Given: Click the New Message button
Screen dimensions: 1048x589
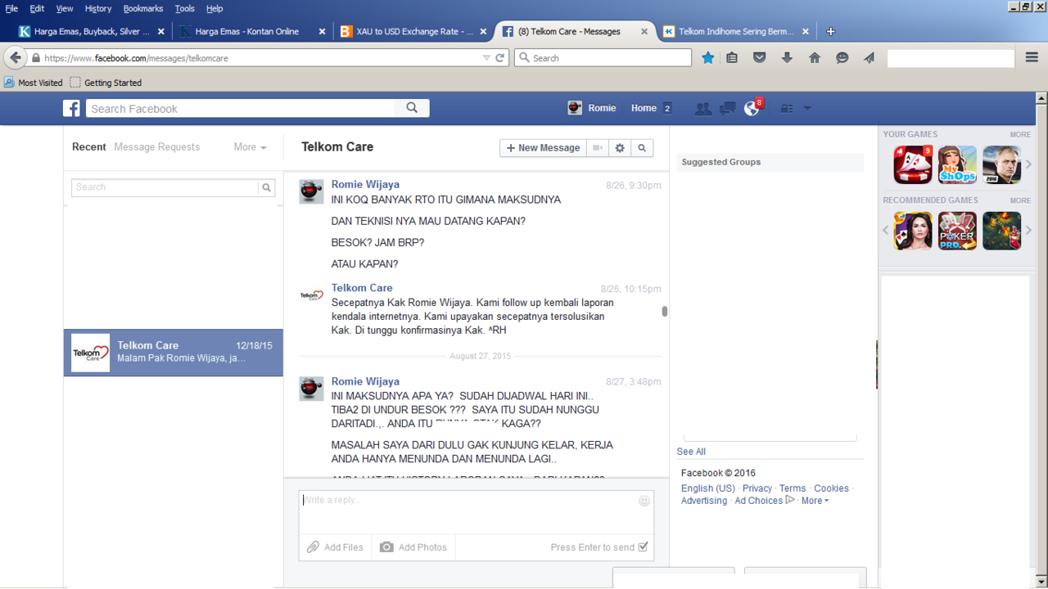Looking at the screenshot, I should coord(544,148).
